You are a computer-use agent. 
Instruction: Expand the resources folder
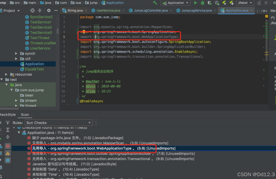coord(6,74)
